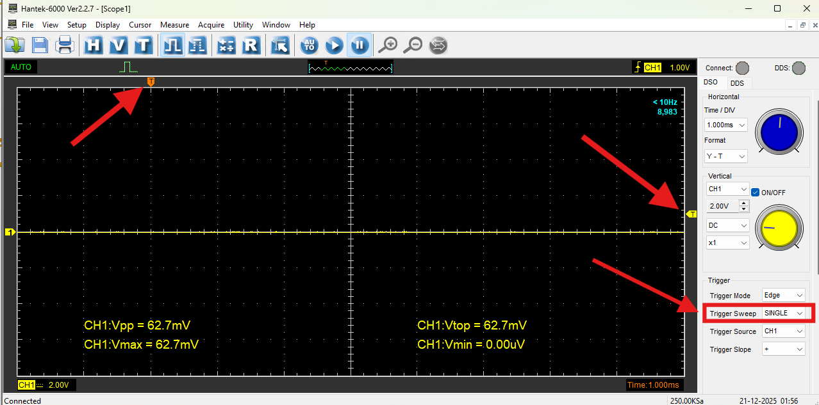Click the Save floppy disk icon

40,45
